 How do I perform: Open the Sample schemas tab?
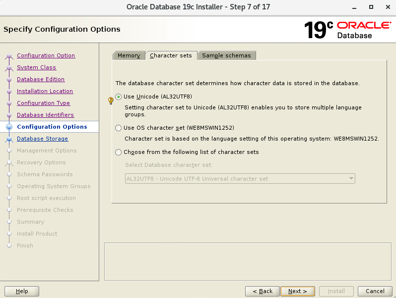pos(227,55)
